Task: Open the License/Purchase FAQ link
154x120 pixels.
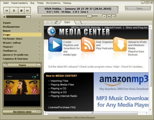Action: (x=62, y=107)
